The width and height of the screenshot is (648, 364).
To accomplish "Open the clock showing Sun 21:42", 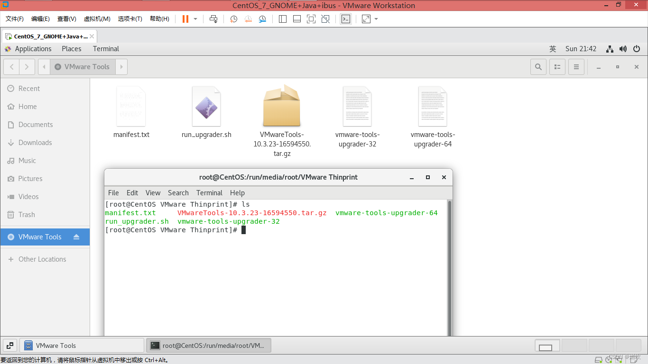I will click(x=581, y=49).
